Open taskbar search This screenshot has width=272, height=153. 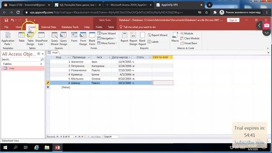point(15,147)
